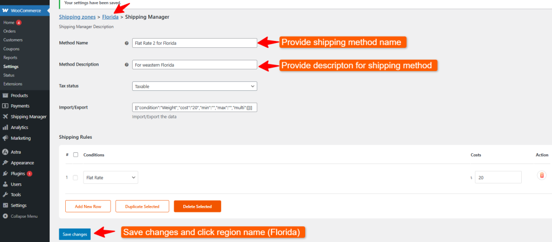The width and height of the screenshot is (552, 242).
Task: Click the Marketing megaphone icon in sidebar
Action: click(x=5, y=138)
